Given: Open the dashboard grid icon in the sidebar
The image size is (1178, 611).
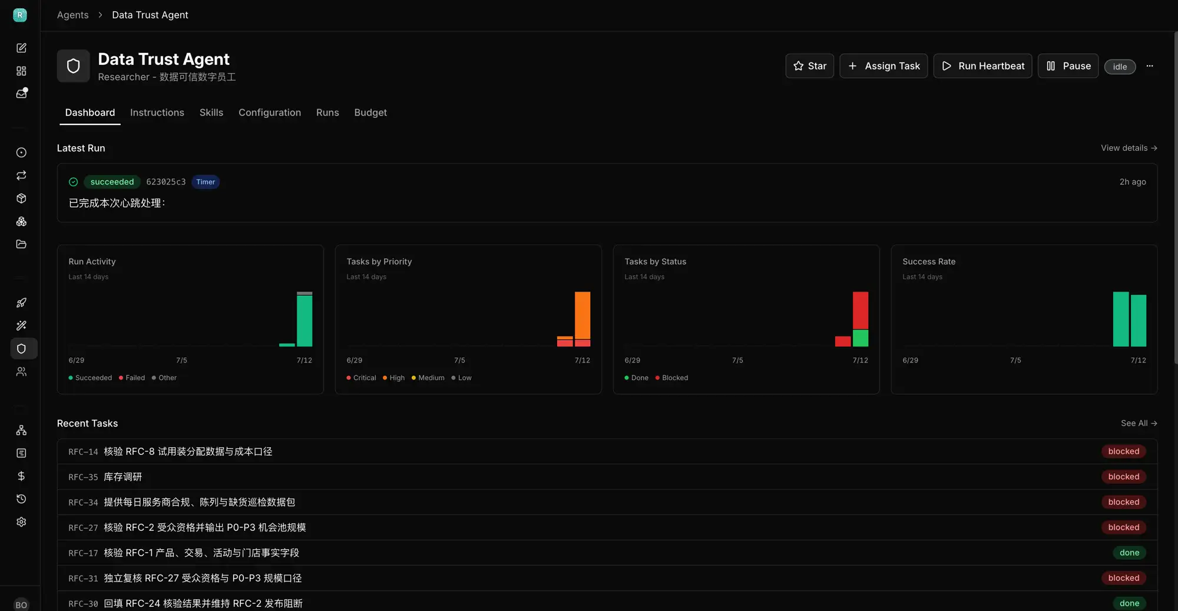Looking at the screenshot, I should 21,71.
